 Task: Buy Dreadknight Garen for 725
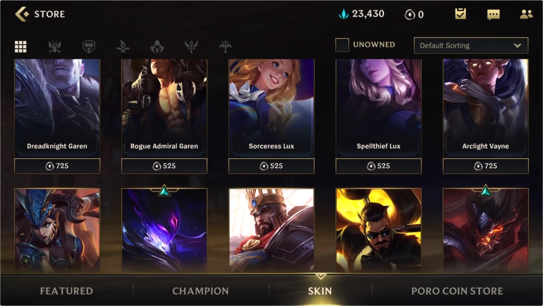click(57, 166)
